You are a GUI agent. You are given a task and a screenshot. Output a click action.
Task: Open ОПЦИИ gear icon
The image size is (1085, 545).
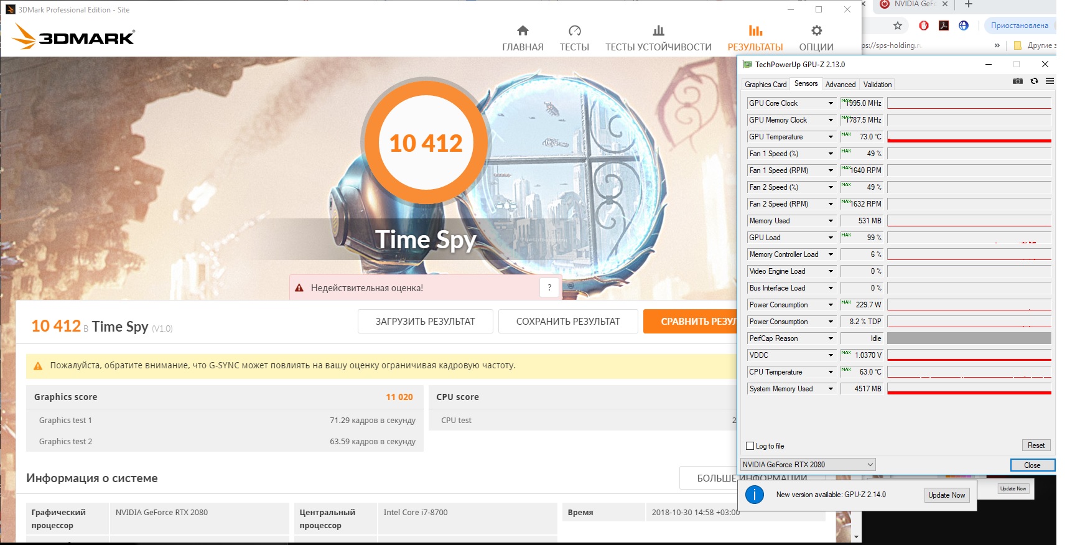[x=816, y=30]
